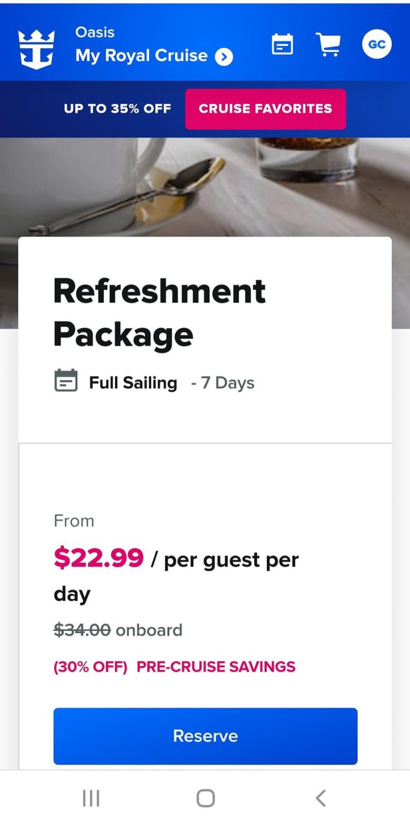Open the shopping cart

coord(329,44)
